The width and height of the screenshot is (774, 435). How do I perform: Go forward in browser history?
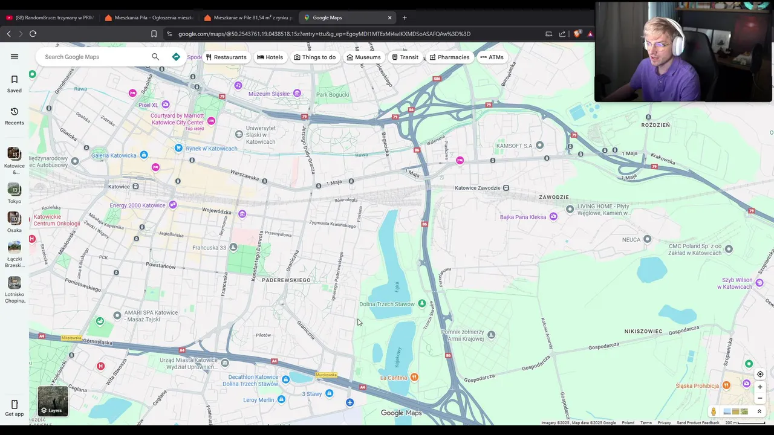coord(21,34)
